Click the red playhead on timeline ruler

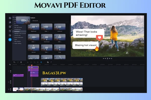(x=32, y=65)
